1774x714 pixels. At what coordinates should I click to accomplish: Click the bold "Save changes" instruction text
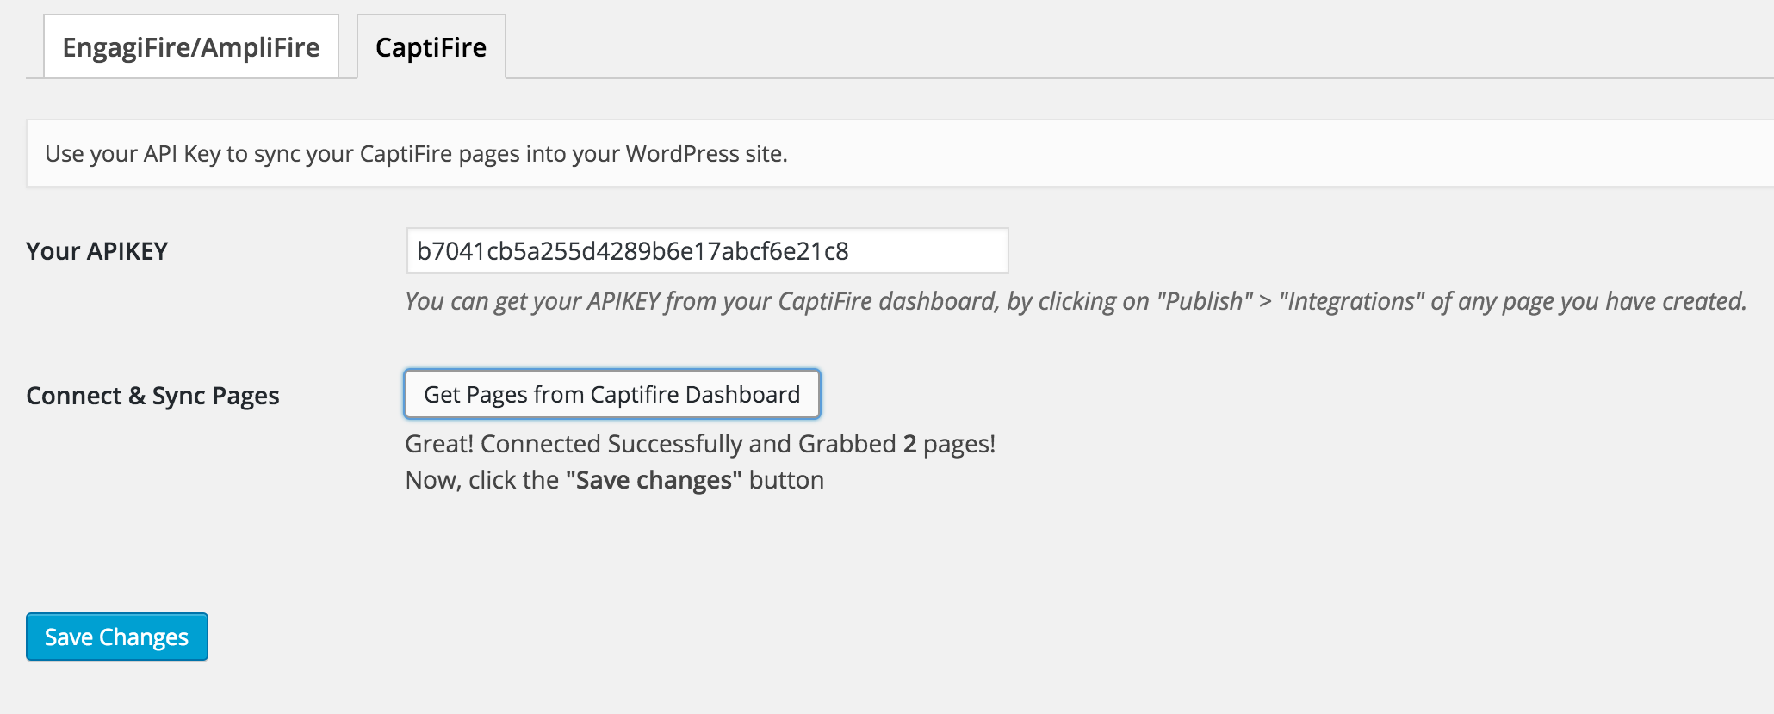(x=654, y=480)
